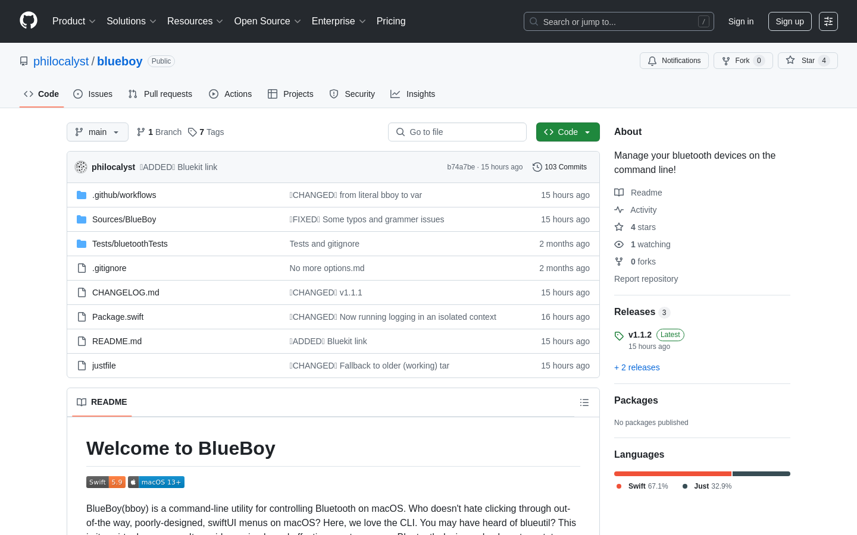Open the philocalyst owner profile link

(x=61, y=61)
